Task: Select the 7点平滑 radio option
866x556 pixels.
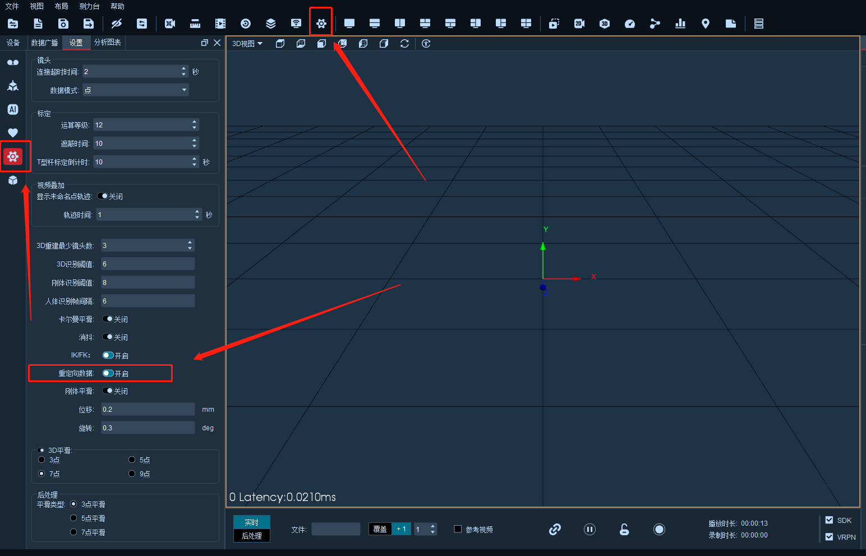Action: point(73,532)
